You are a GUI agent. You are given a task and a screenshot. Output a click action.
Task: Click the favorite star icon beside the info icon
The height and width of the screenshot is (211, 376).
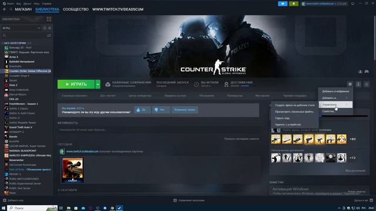pyautogui.click(x=367, y=84)
